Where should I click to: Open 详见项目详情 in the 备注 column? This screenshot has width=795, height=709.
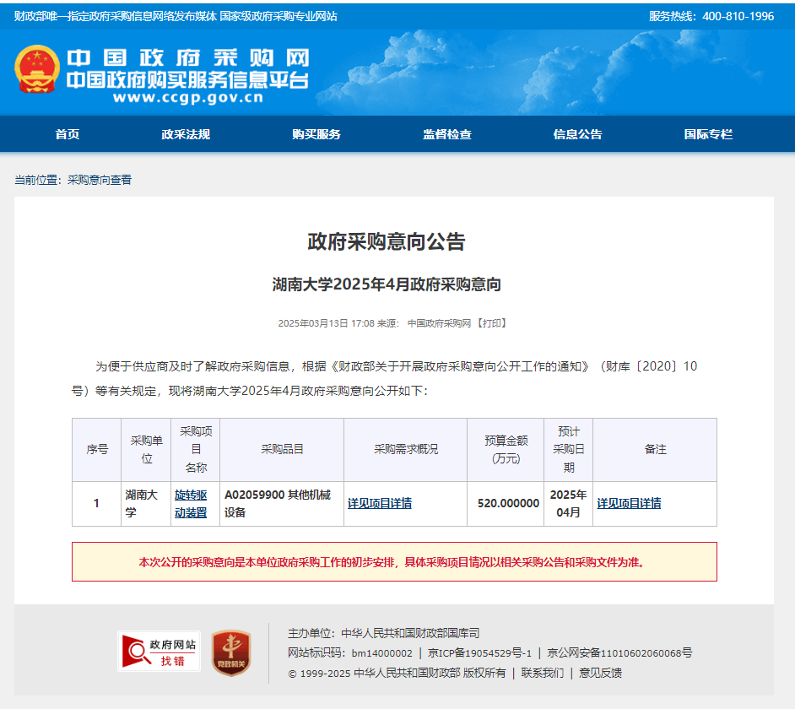[629, 504]
